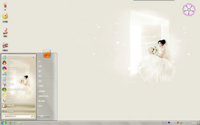Open Computer from the Start menu right pane

(41, 86)
